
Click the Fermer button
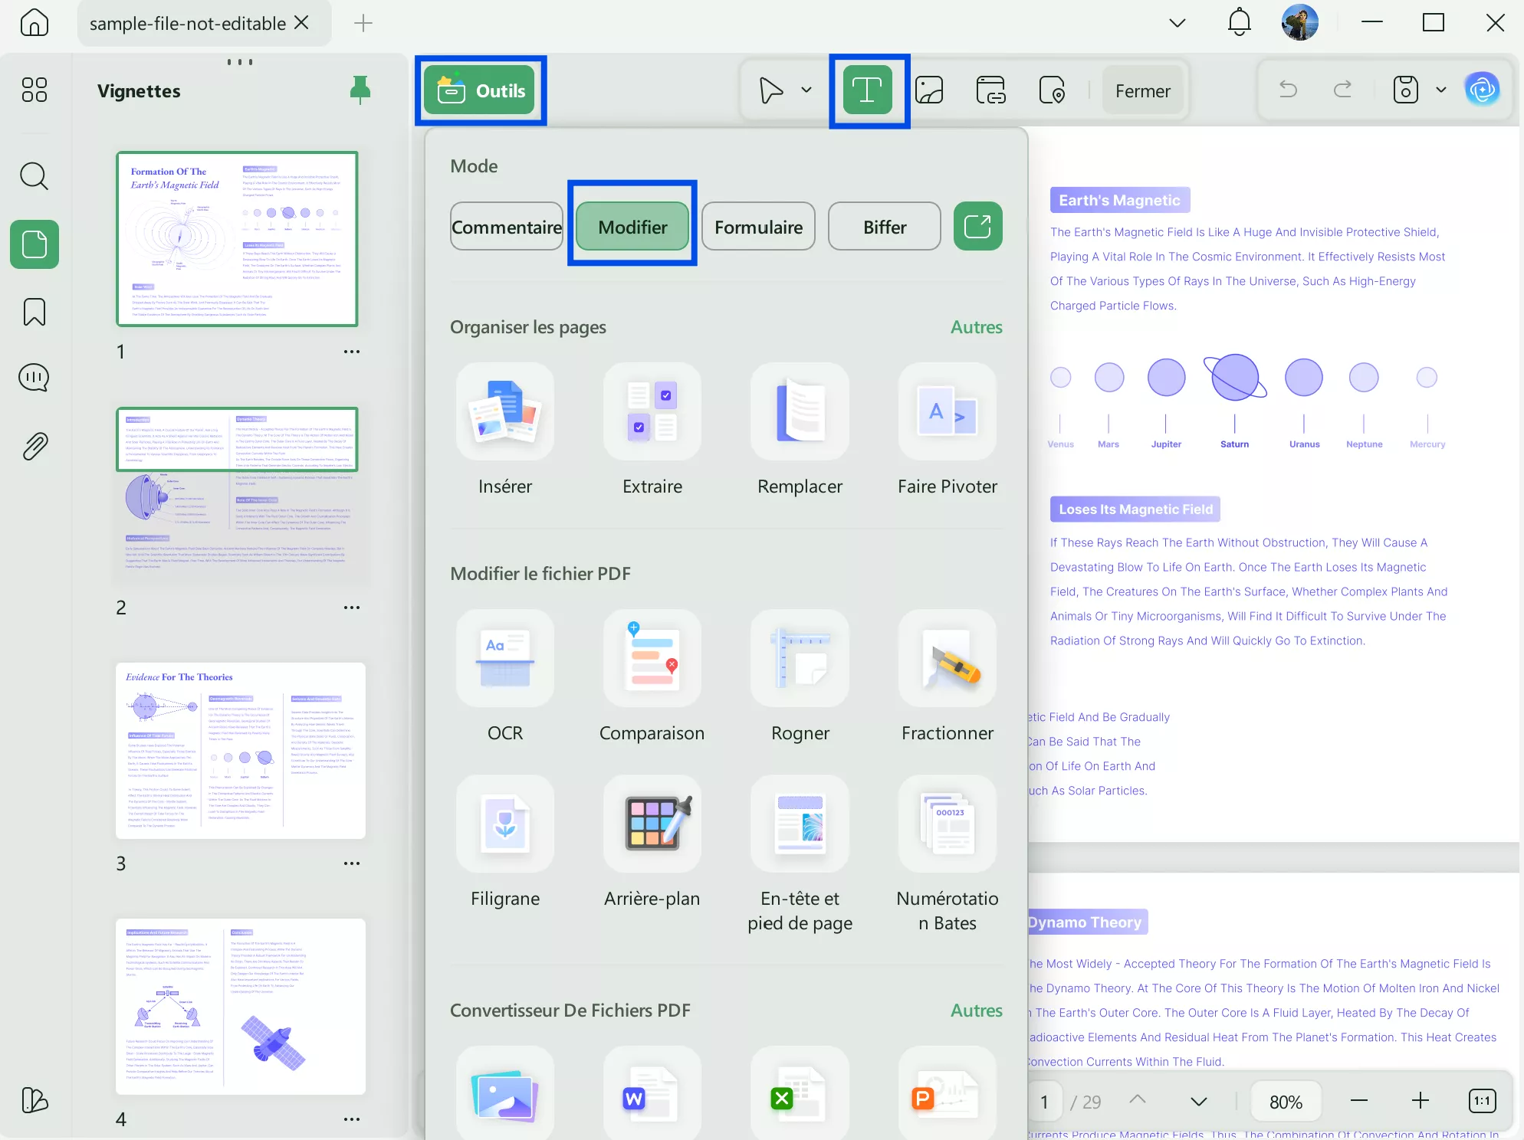tap(1142, 91)
